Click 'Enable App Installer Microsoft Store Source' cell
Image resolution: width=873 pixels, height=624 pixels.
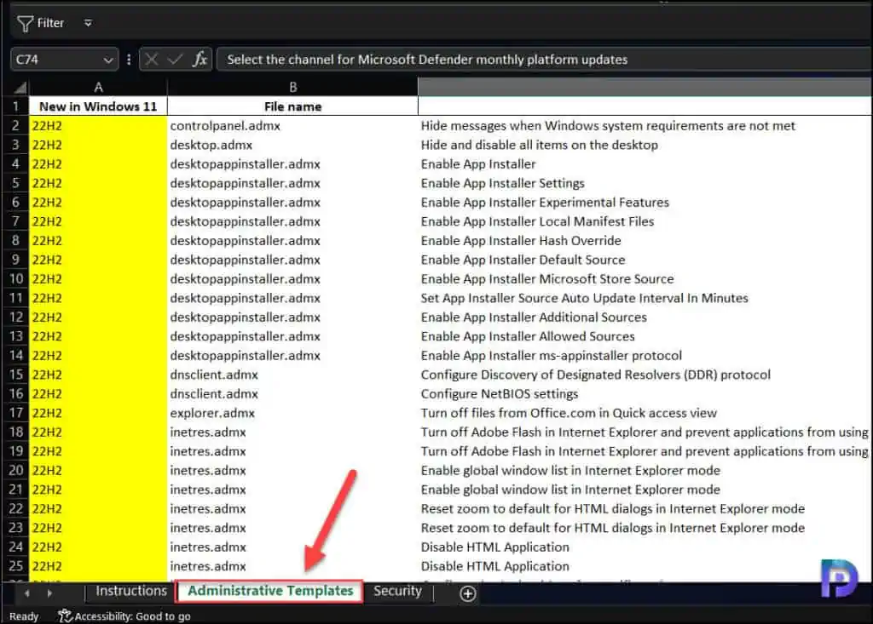(x=645, y=278)
